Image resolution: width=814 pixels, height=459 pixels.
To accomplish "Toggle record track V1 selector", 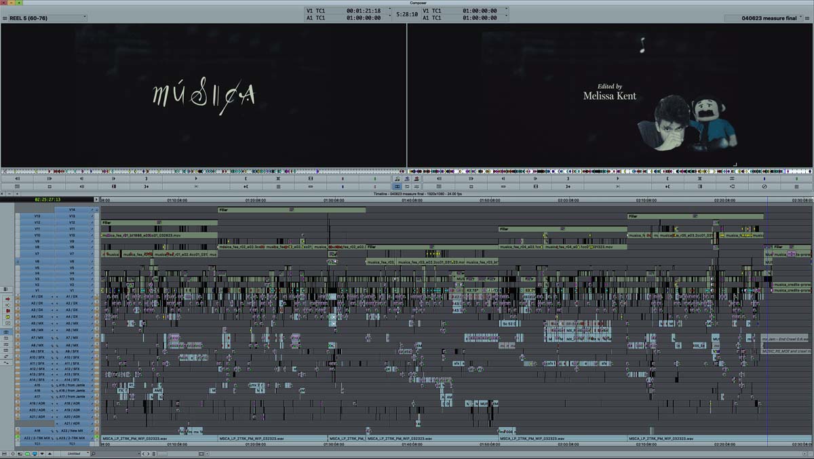I will (x=72, y=290).
